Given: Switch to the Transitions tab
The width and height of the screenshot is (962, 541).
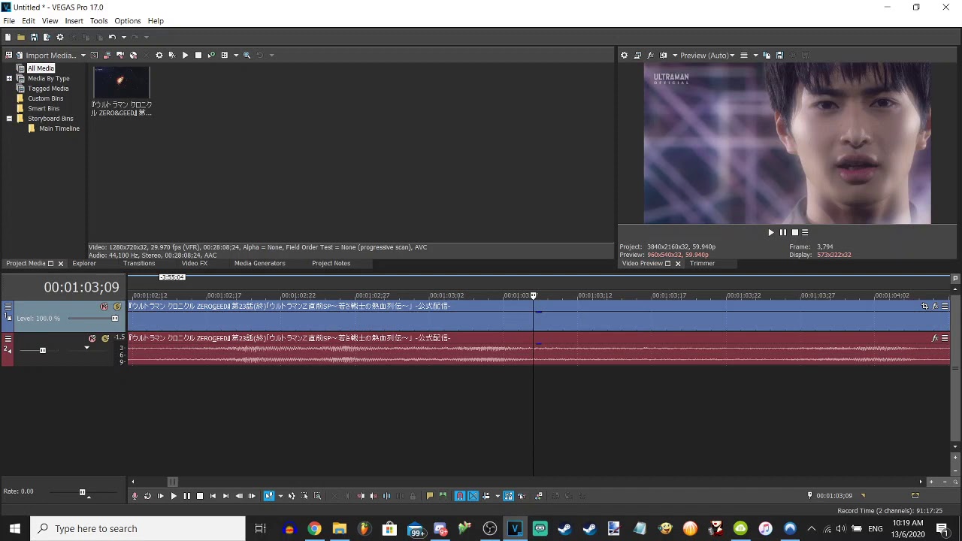Looking at the screenshot, I should (x=139, y=263).
